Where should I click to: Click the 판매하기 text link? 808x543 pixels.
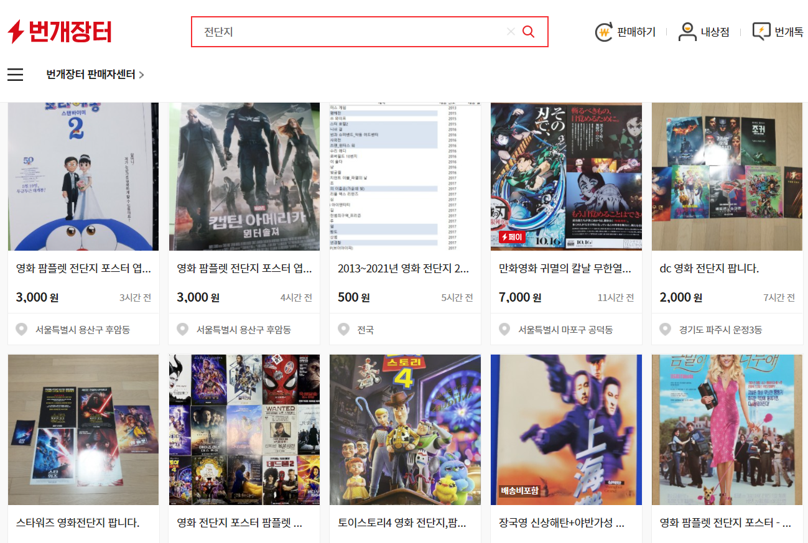(636, 32)
